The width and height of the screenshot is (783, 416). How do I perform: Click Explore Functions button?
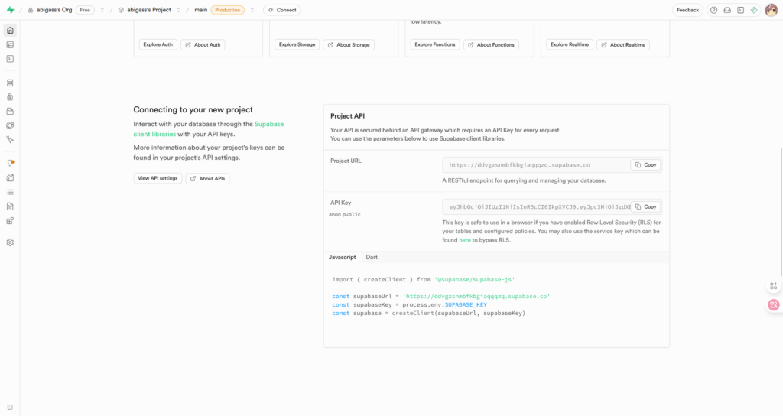click(x=435, y=44)
